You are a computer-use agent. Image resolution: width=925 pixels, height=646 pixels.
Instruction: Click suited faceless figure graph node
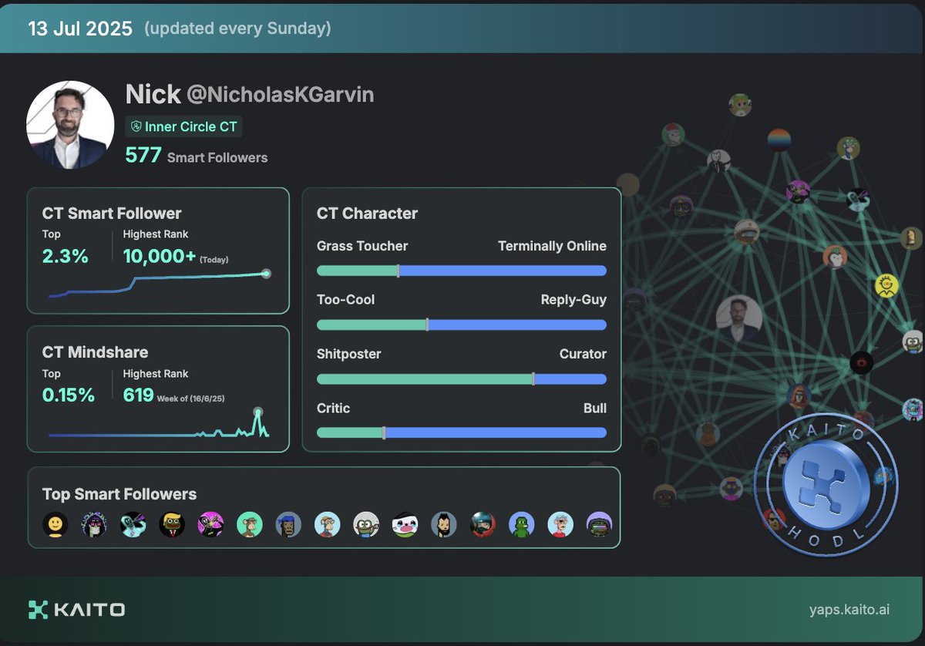point(718,161)
